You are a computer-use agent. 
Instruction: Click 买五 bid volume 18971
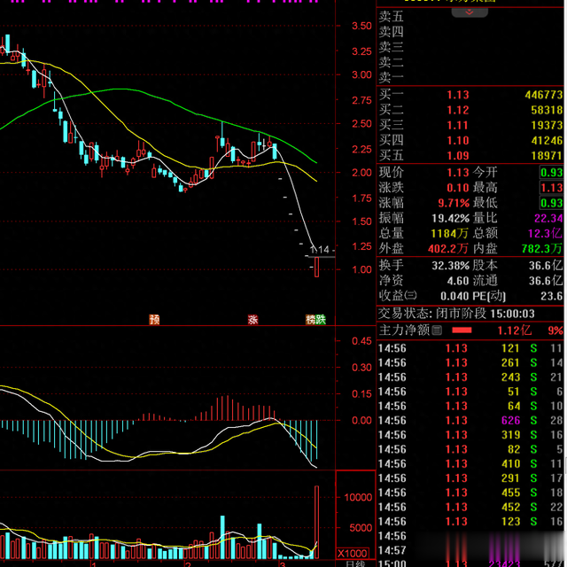547,156
